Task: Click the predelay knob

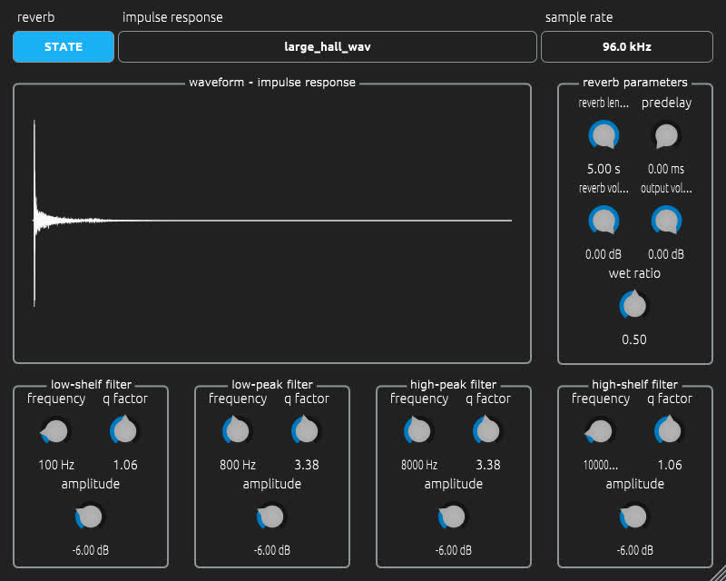Action: 666,135
